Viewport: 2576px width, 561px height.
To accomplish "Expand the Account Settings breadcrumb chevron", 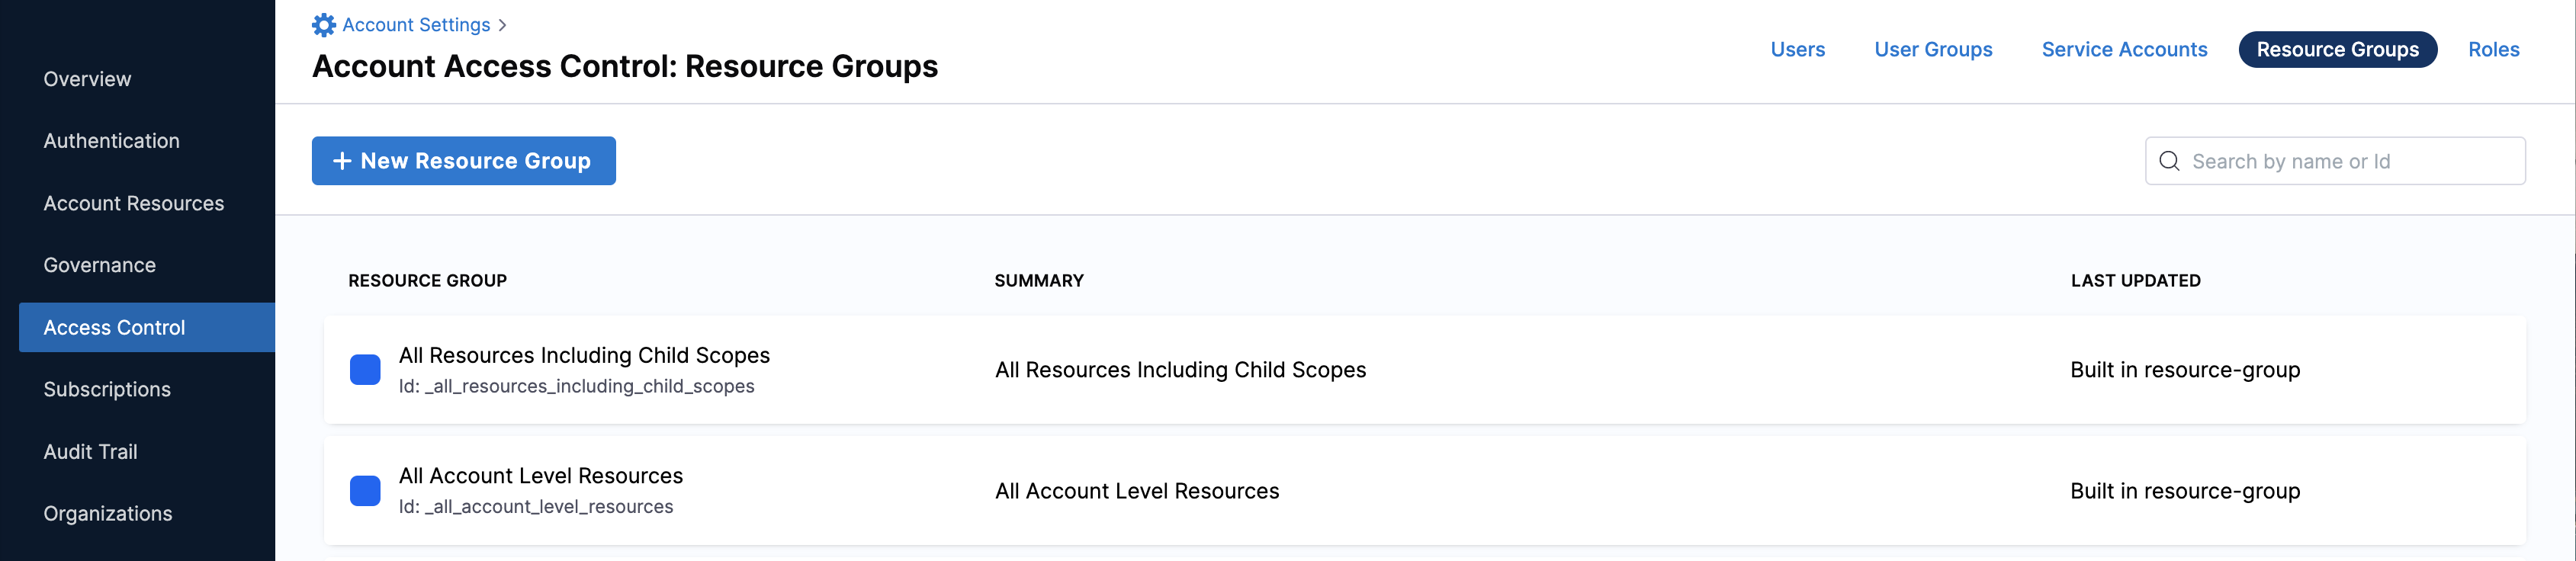I will (x=502, y=25).
